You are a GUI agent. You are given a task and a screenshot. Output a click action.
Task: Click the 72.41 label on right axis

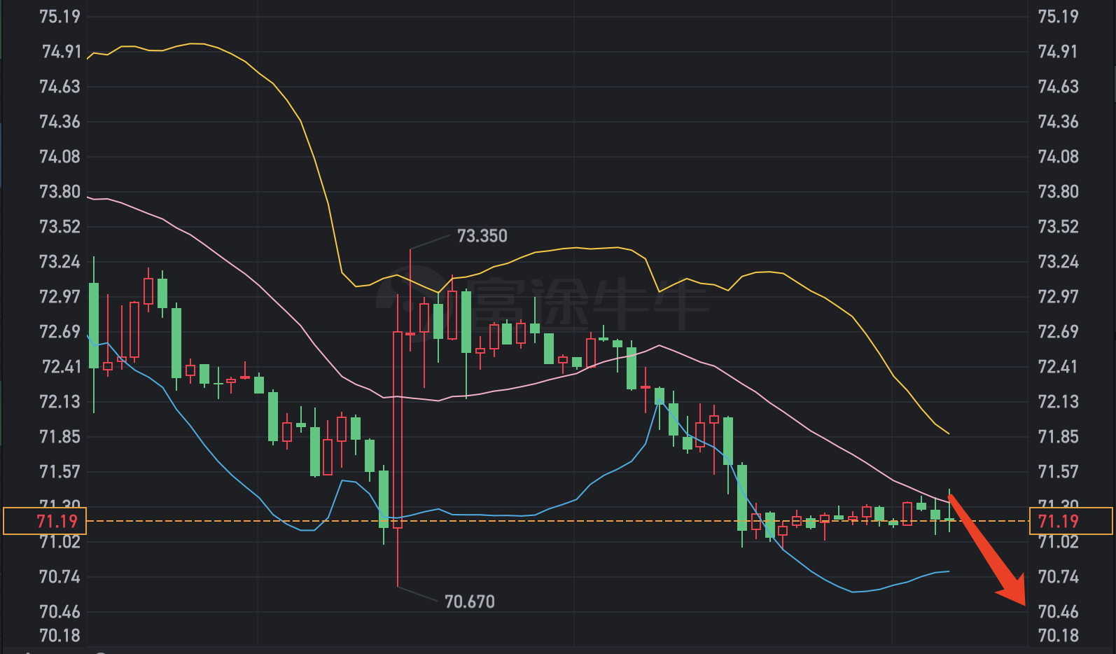click(x=1058, y=367)
